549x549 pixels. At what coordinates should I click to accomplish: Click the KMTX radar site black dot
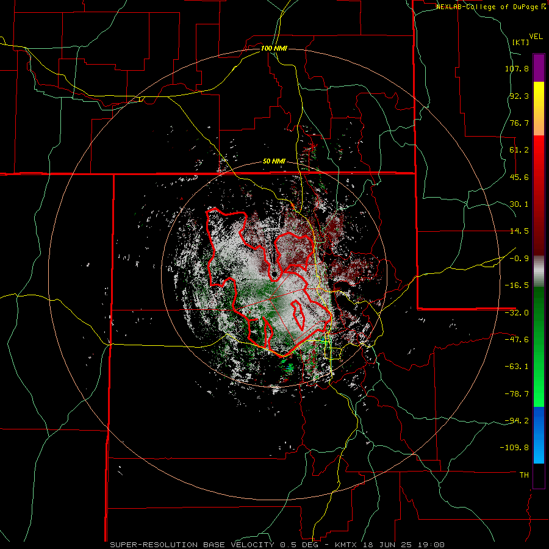[x=274, y=273]
